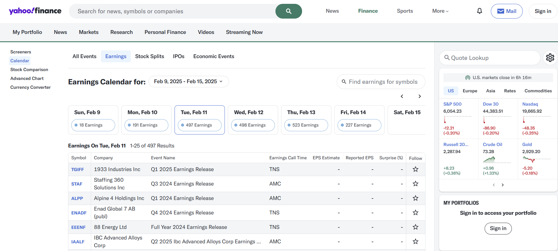Open the market settings gear icon

550,58
